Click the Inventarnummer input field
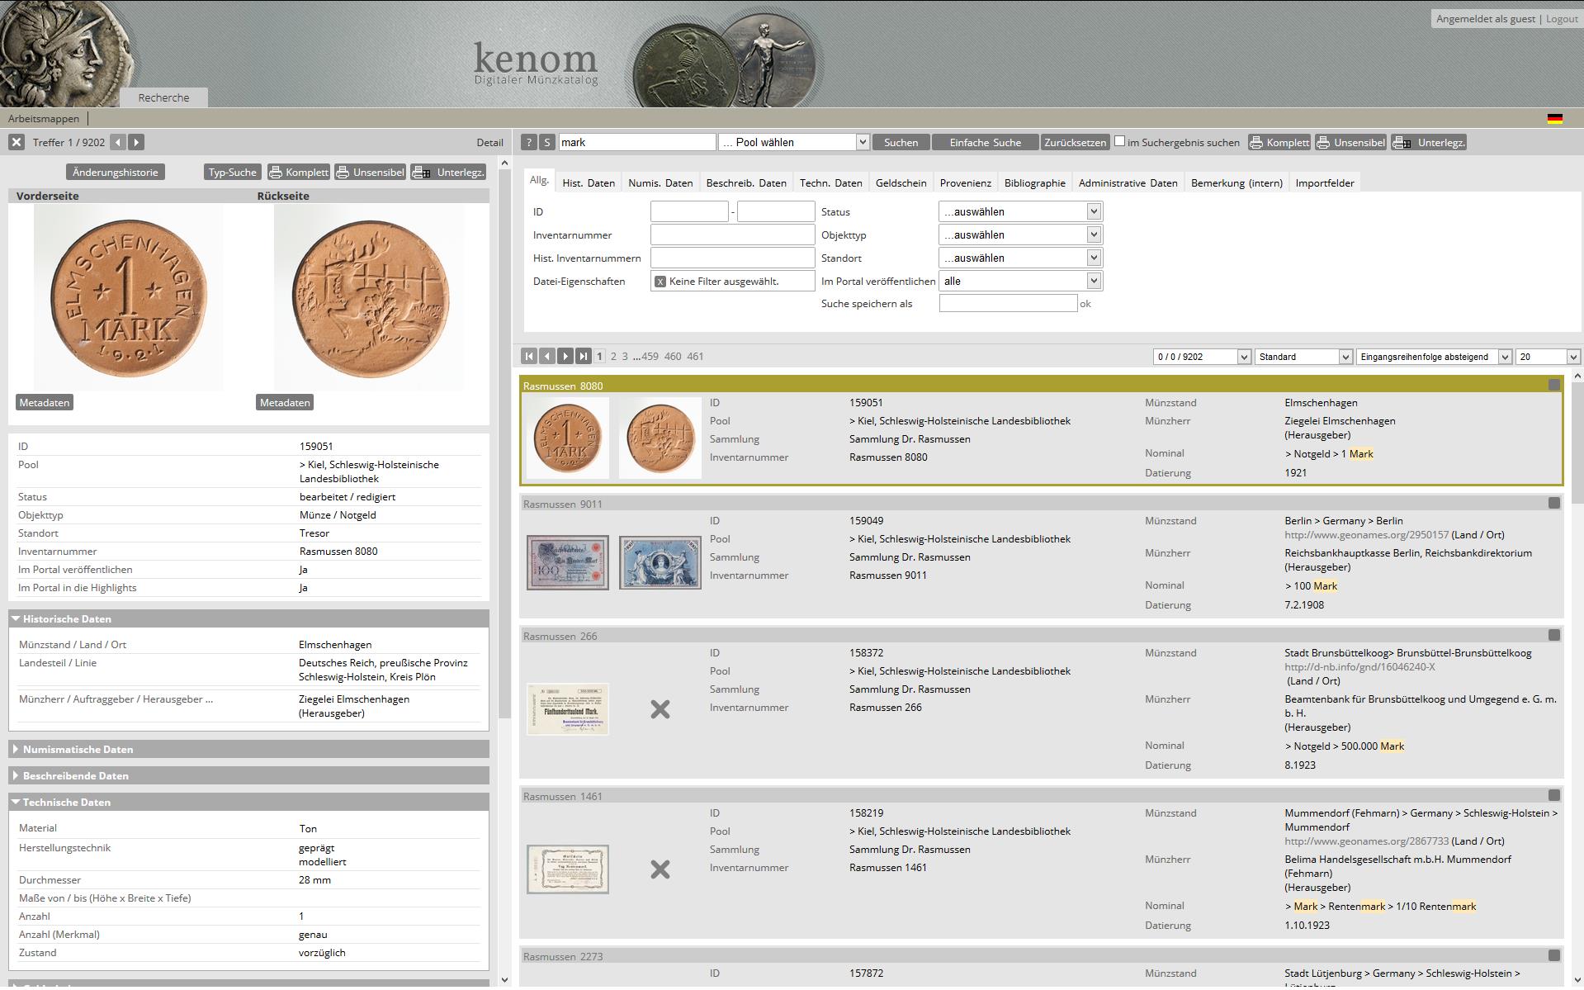This screenshot has height=990, width=1584. 732,234
